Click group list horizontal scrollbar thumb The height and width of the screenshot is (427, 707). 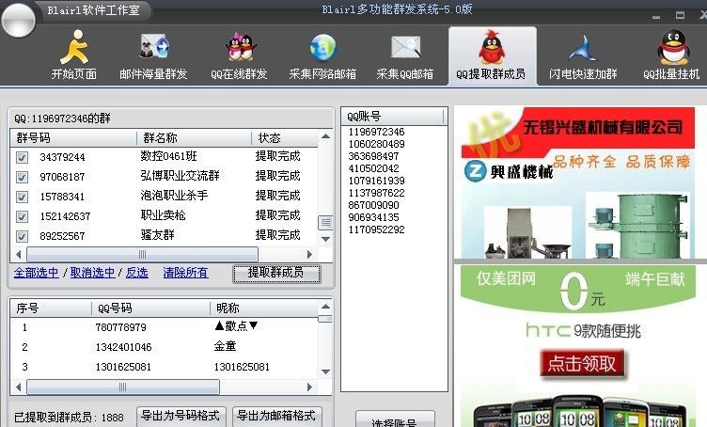(143, 254)
